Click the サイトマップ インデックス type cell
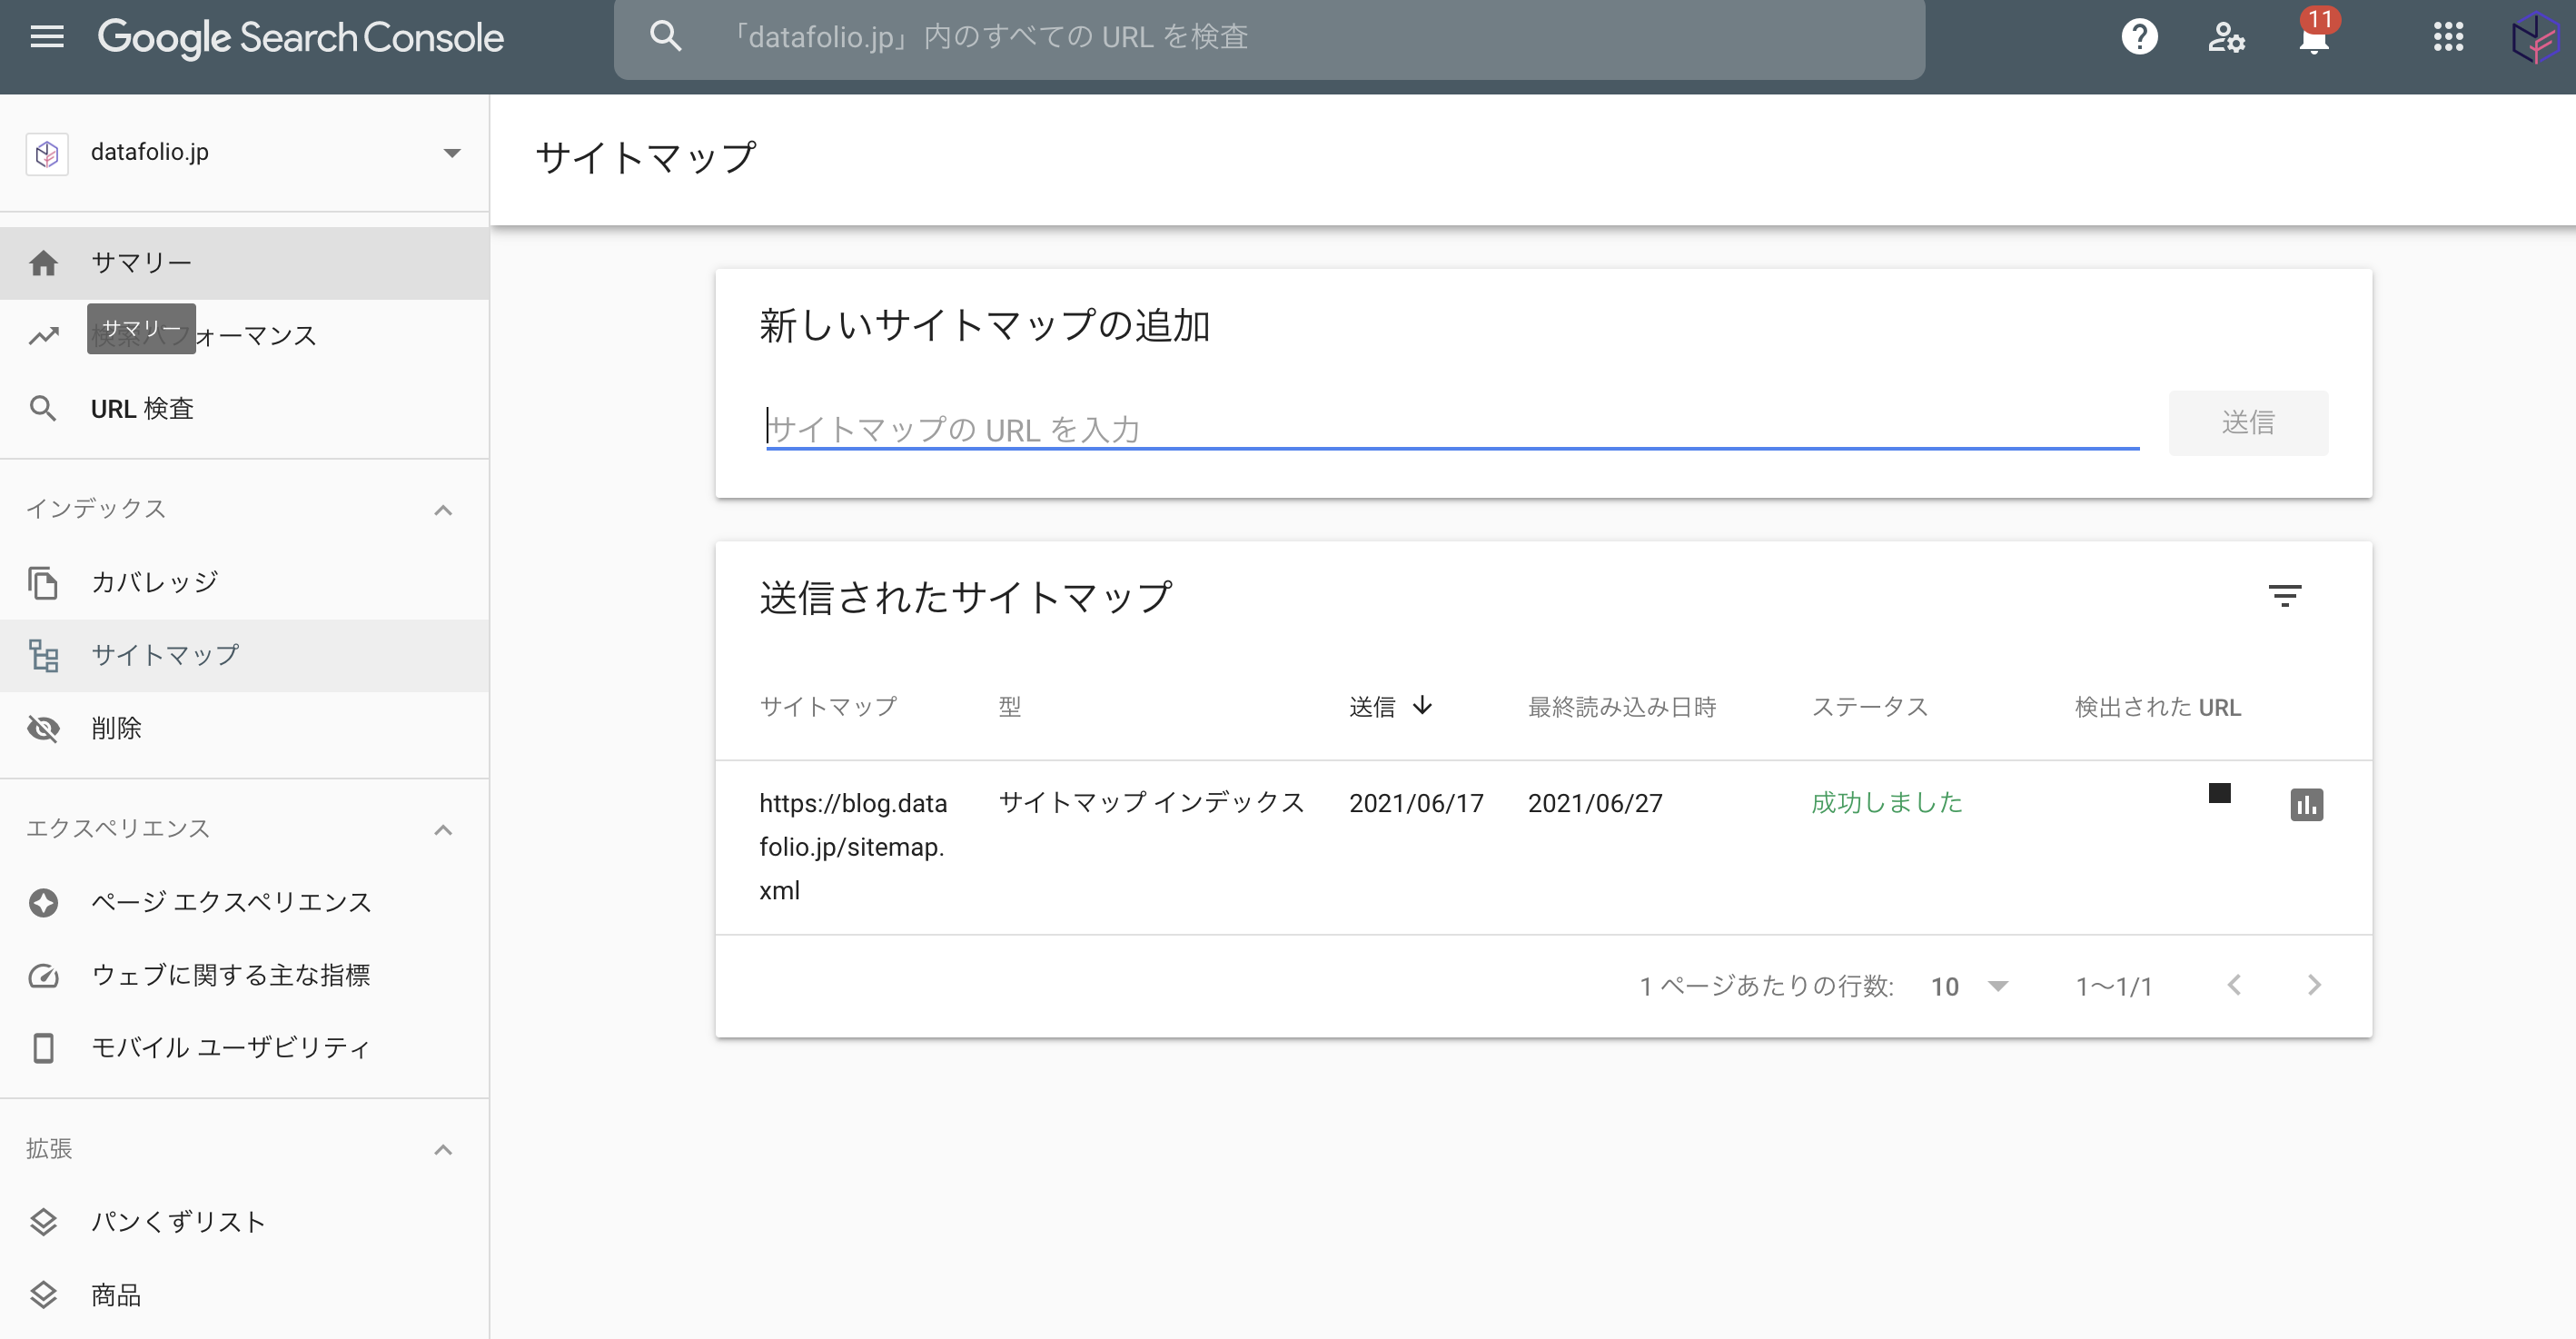This screenshot has width=2576, height=1339. pyautogui.click(x=1152, y=803)
